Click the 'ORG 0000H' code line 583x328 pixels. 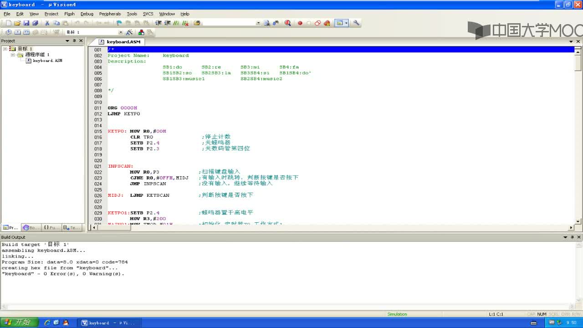coord(122,108)
